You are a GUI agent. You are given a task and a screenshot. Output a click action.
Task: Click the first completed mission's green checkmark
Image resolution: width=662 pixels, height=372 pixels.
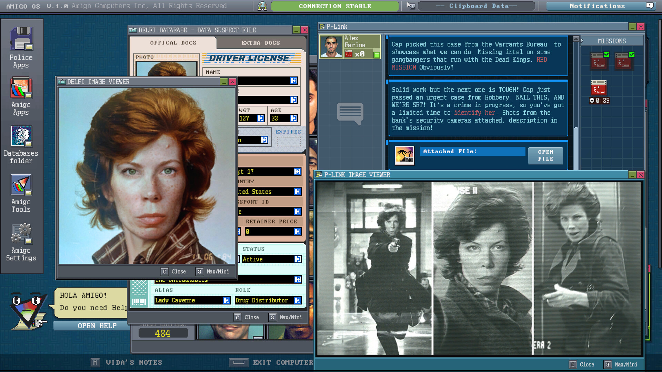606,54
